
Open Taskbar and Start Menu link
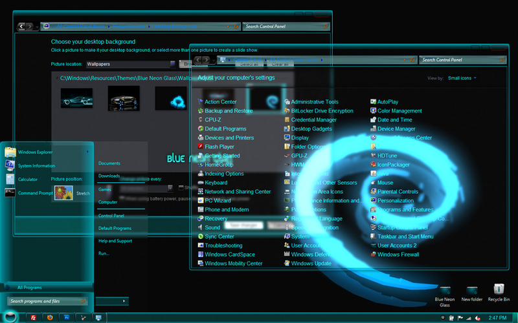click(x=405, y=236)
